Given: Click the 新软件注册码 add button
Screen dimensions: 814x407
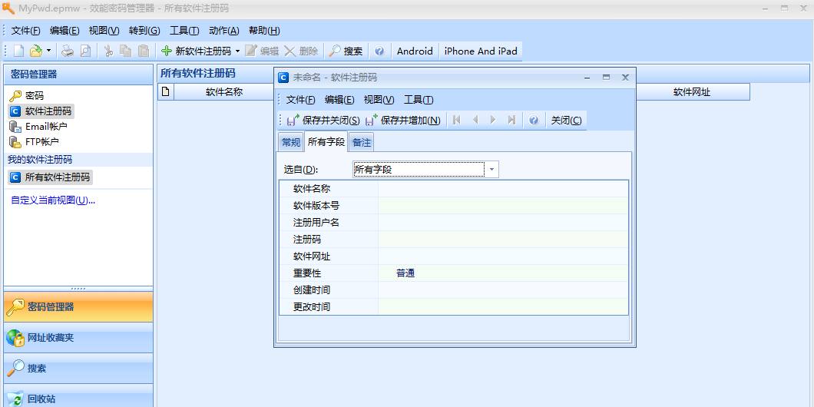Looking at the screenshot, I should click(196, 51).
